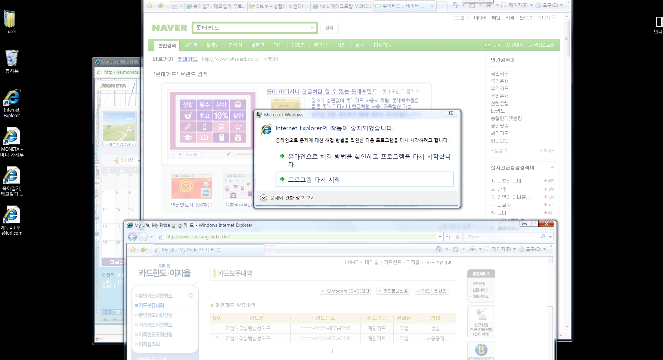Image resolution: width=663 pixels, height=360 pixels.
Task: Click RSS feeds icon in Samsung Card toolbar
Action: (455, 249)
